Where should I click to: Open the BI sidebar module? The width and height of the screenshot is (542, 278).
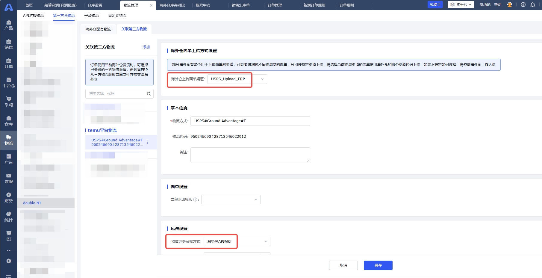click(9, 236)
